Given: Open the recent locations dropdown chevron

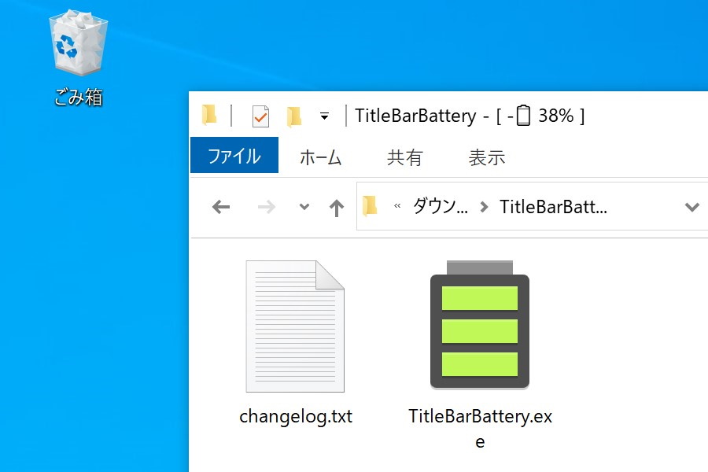Looking at the screenshot, I should (303, 206).
